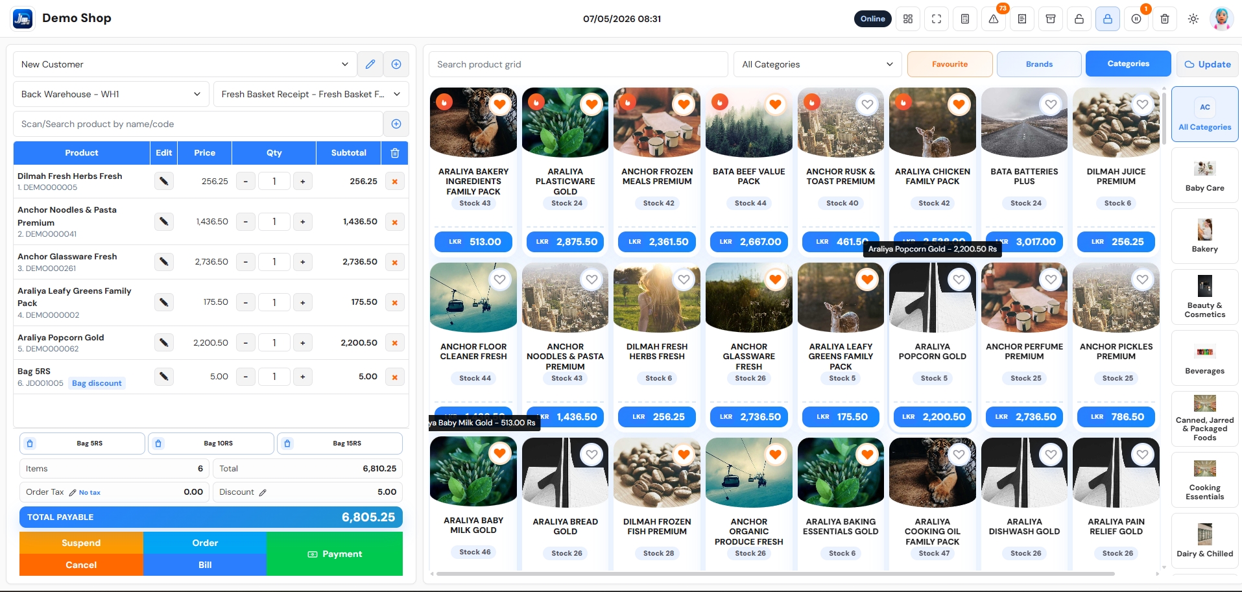Edit the Anchor Glassware Fresh line item
The height and width of the screenshot is (592, 1242).
164,262
